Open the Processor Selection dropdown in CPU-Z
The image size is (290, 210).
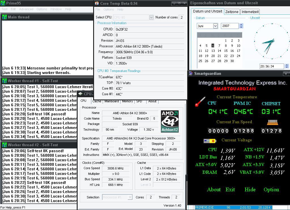tap(130, 197)
